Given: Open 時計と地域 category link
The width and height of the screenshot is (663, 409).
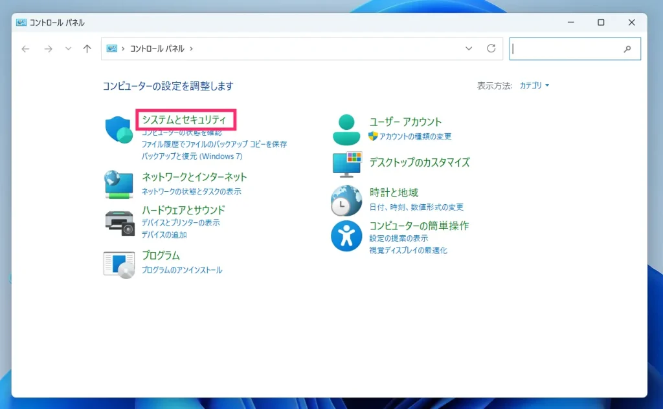Looking at the screenshot, I should pyautogui.click(x=394, y=193).
